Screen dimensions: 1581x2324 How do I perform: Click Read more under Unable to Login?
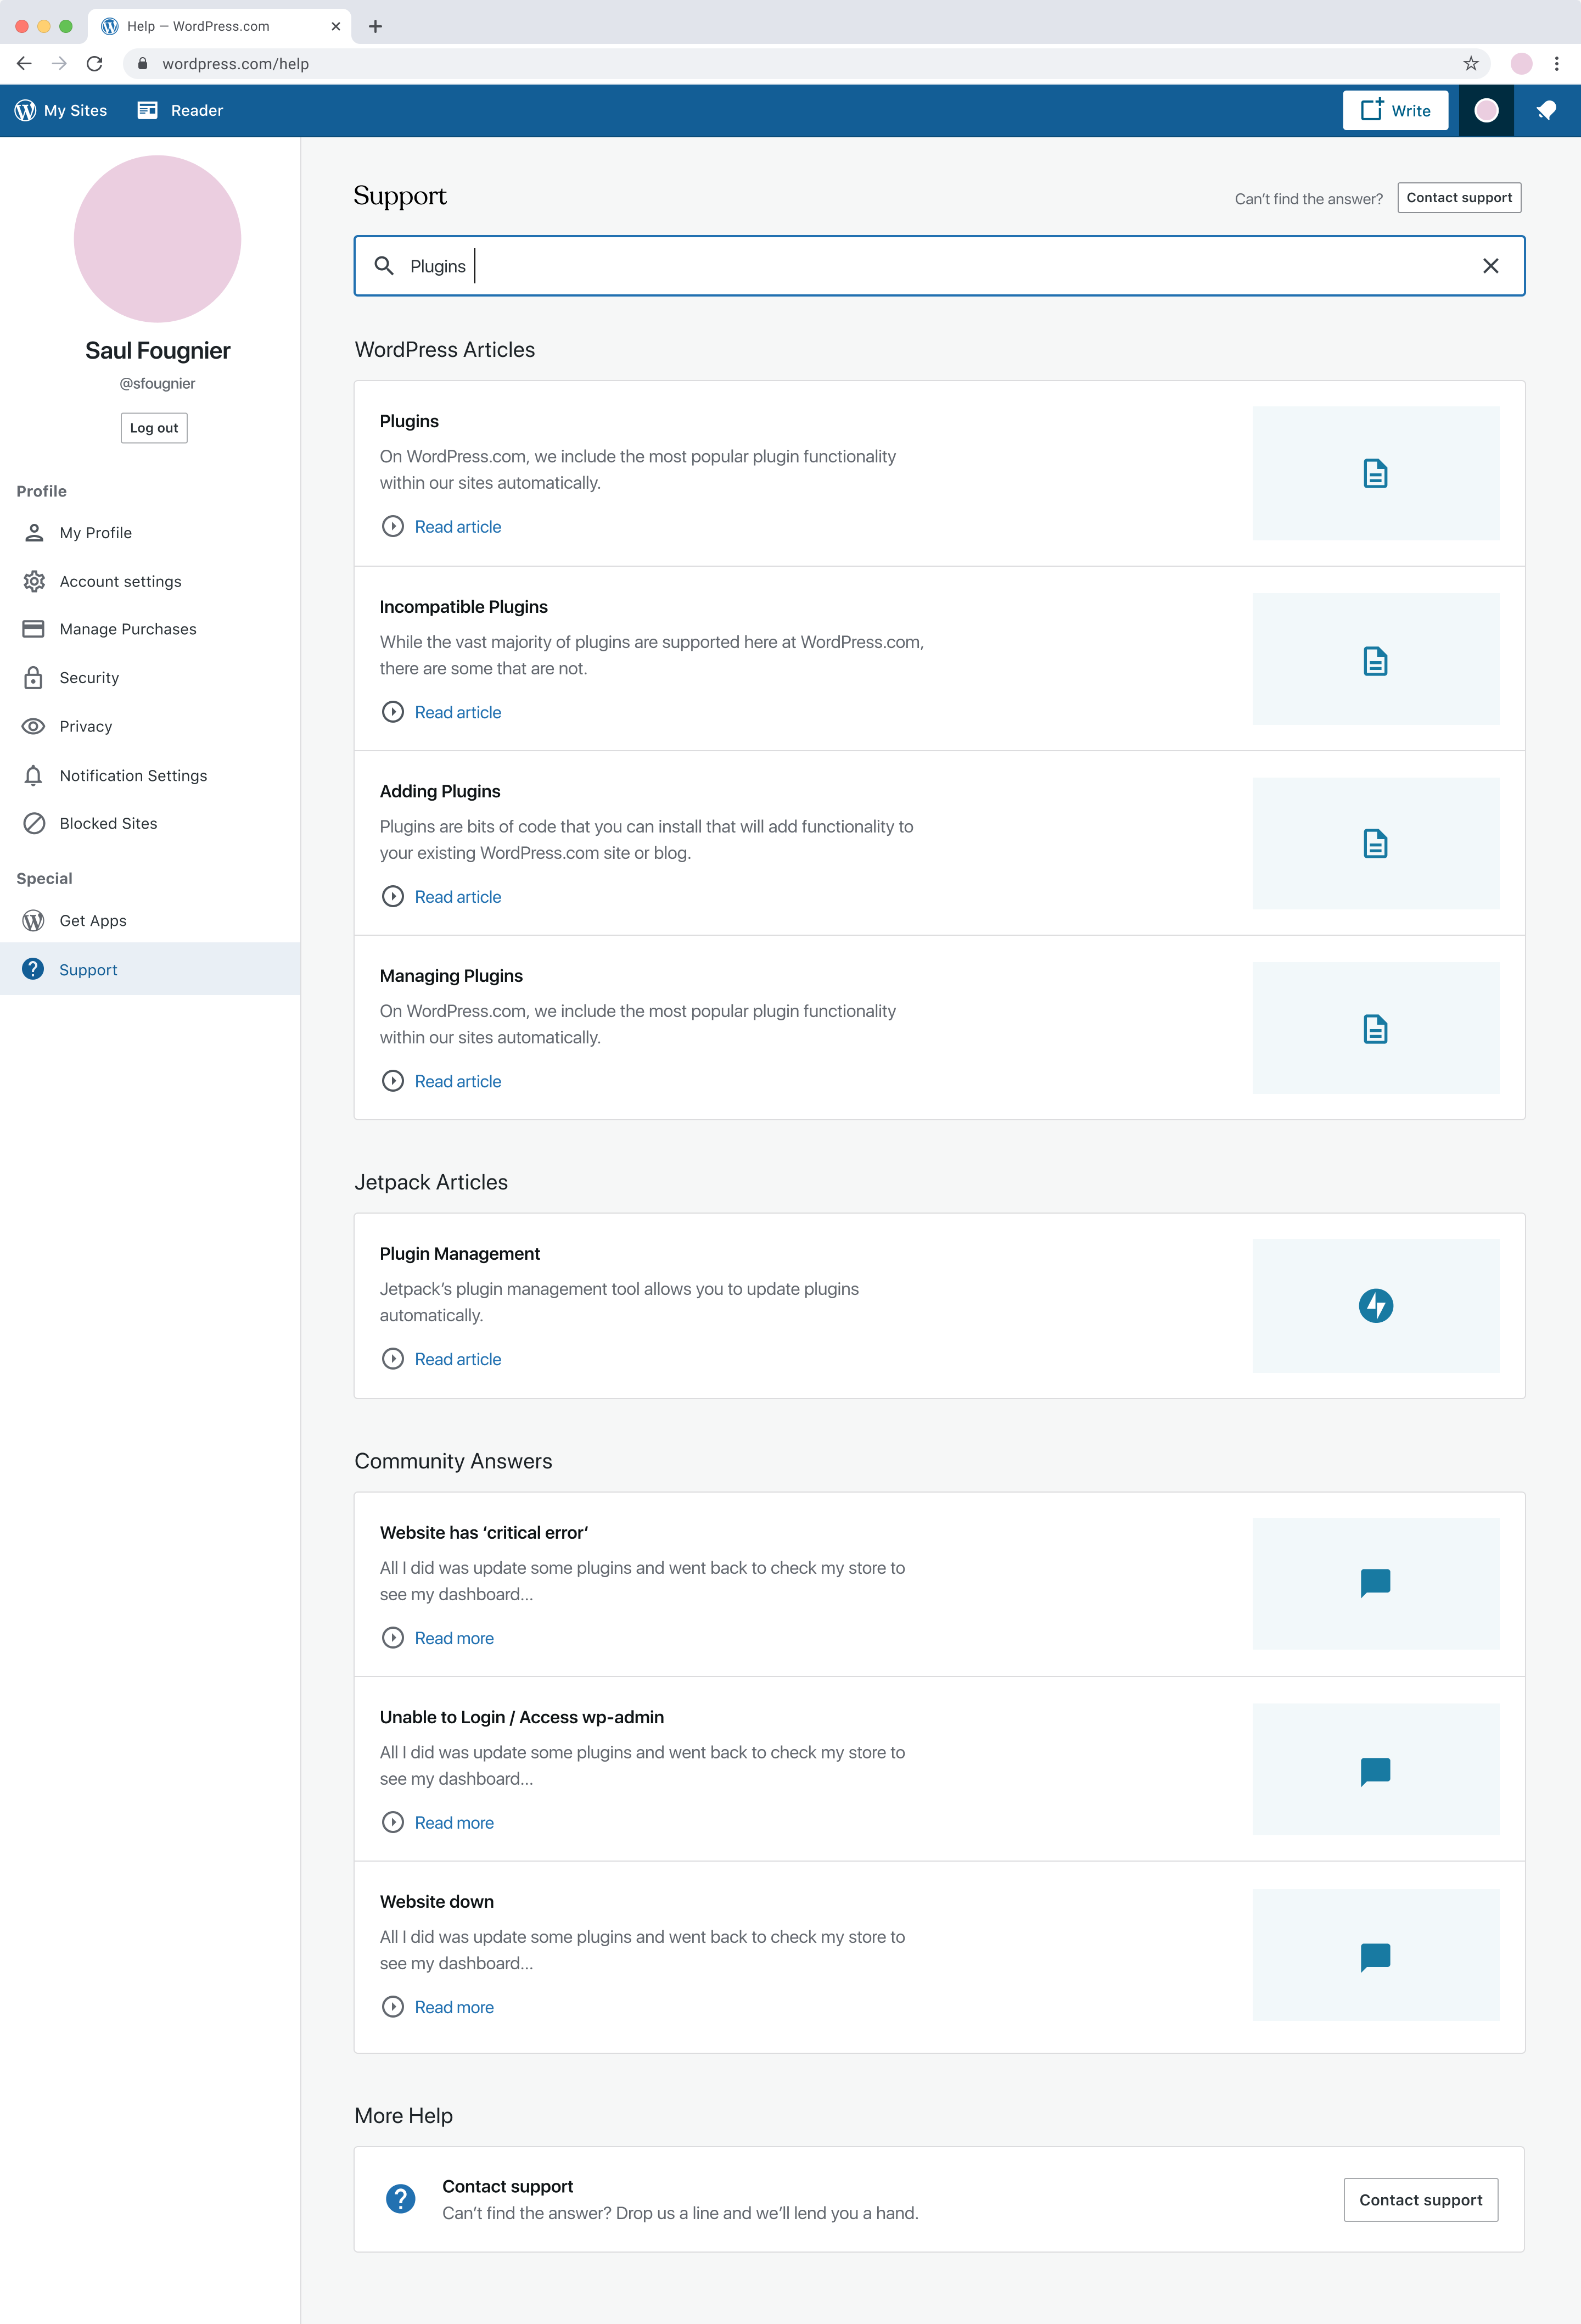(453, 1822)
